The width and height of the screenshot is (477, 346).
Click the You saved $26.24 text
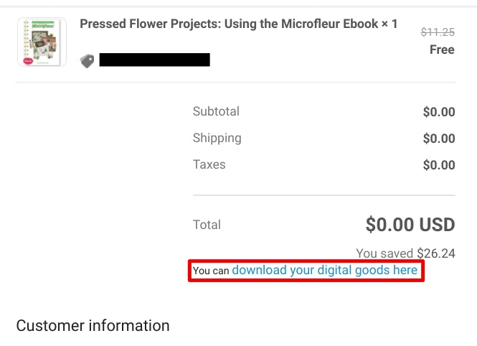coord(405,253)
